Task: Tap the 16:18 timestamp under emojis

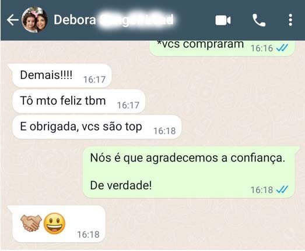Action: pos(88,235)
